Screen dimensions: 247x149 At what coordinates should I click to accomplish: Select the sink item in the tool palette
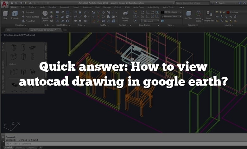[33, 47]
